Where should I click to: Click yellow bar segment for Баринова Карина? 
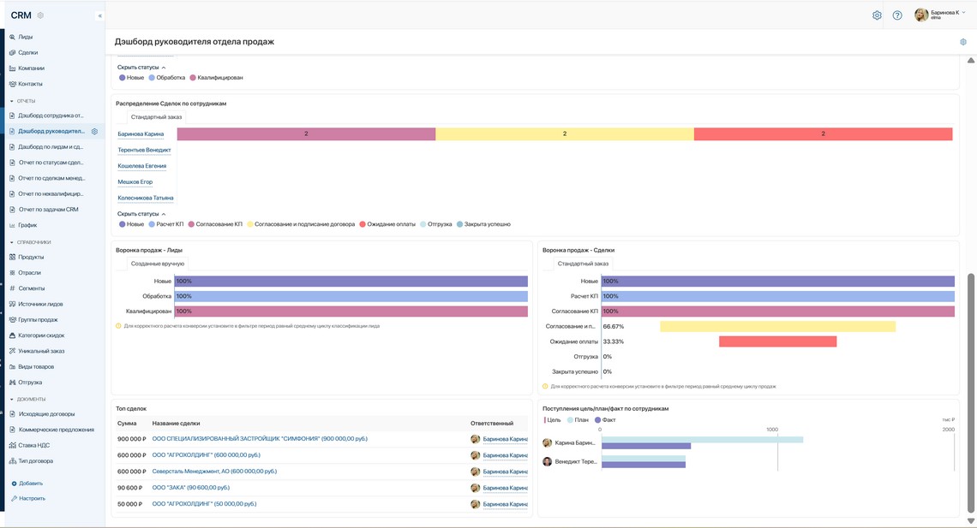click(x=565, y=133)
